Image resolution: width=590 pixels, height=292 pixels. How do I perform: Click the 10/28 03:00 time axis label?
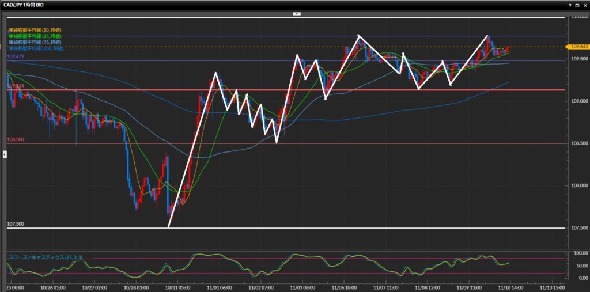[137, 286]
